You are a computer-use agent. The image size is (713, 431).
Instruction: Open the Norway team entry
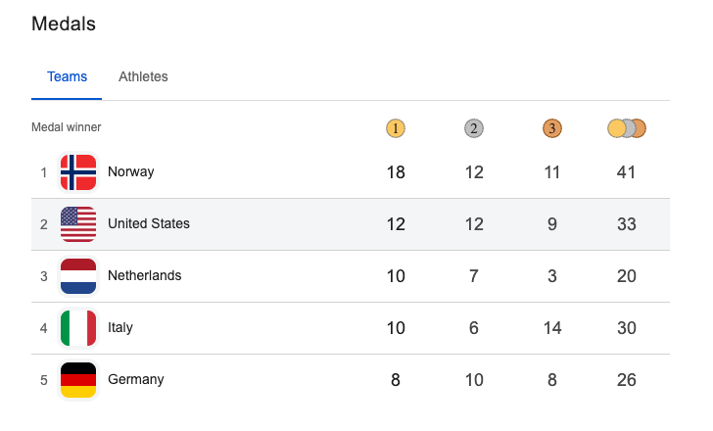[130, 172]
